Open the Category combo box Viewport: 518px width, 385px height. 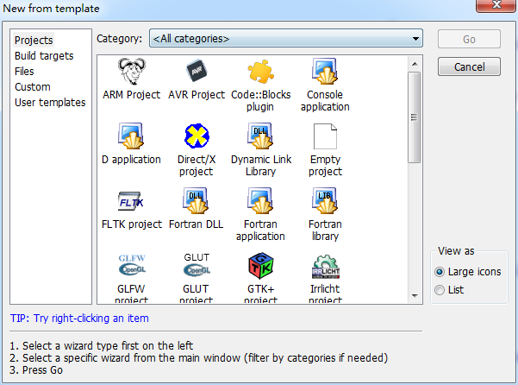(286, 39)
